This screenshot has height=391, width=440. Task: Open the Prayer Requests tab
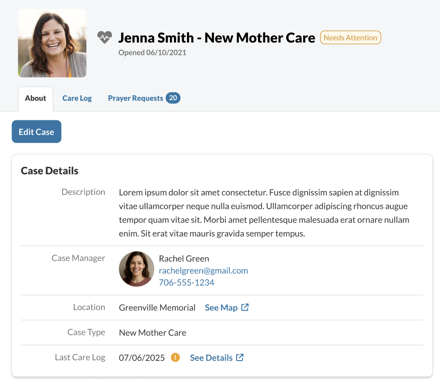(135, 98)
